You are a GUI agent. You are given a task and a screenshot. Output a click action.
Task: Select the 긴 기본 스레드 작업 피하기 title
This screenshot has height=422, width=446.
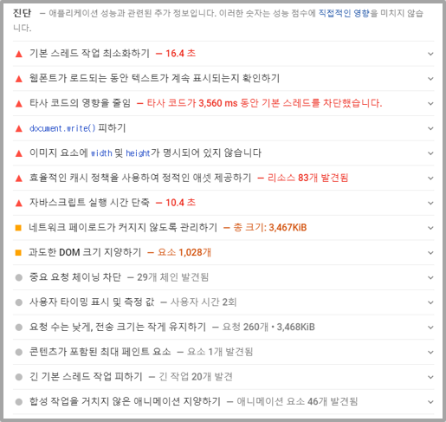coord(86,376)
